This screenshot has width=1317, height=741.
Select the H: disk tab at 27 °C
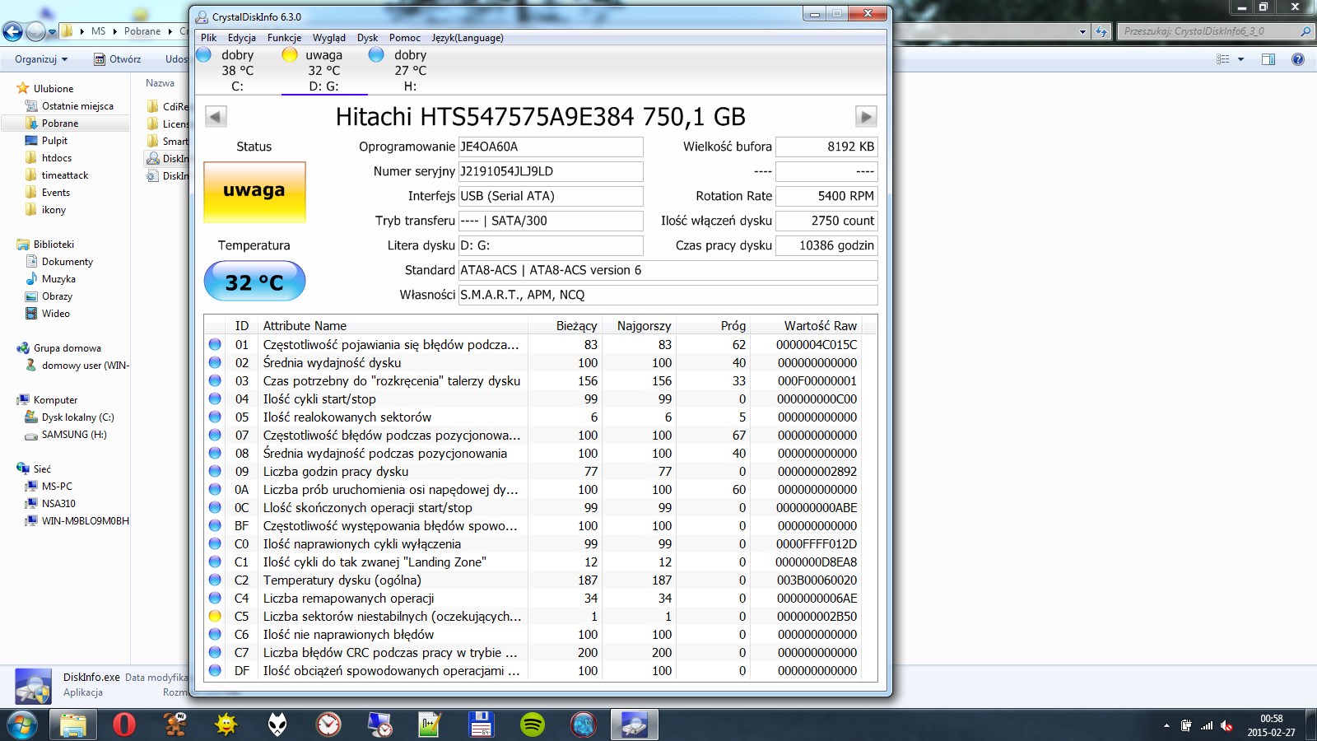click(x=410, y=70)
